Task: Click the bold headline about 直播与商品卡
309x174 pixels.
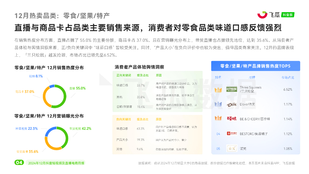Action: click(x=148, y=28)
